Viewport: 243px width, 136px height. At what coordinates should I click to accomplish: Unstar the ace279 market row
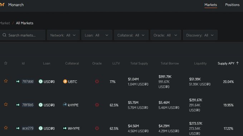point(6,128)
